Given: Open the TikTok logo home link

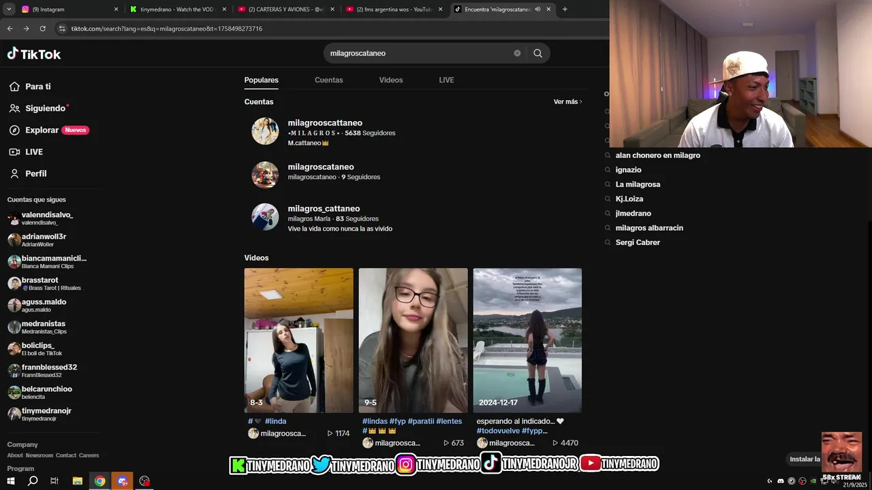Looking at the screenshot, I should click(x=34, y=54).
